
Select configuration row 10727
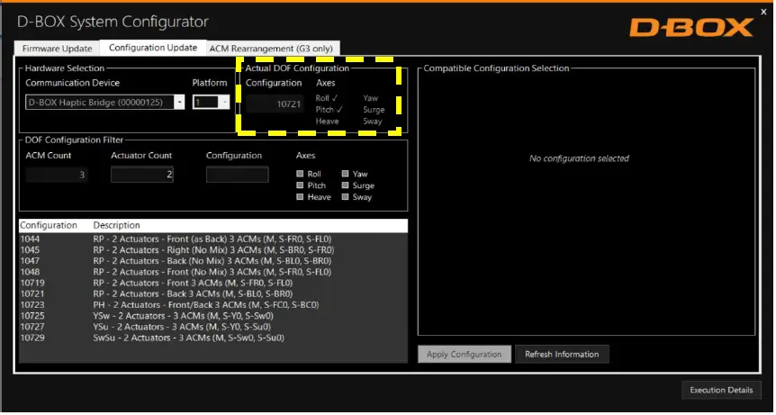(212, 327)
